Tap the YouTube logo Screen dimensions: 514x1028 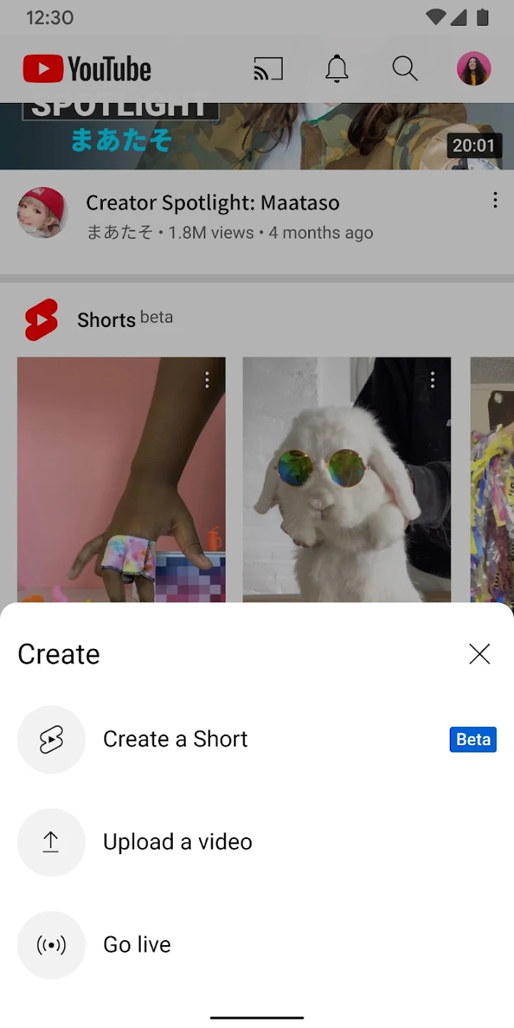point(87,69)
